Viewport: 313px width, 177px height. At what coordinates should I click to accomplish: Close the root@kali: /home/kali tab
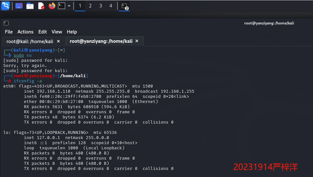pyautogui.click(x=58, y=41)
